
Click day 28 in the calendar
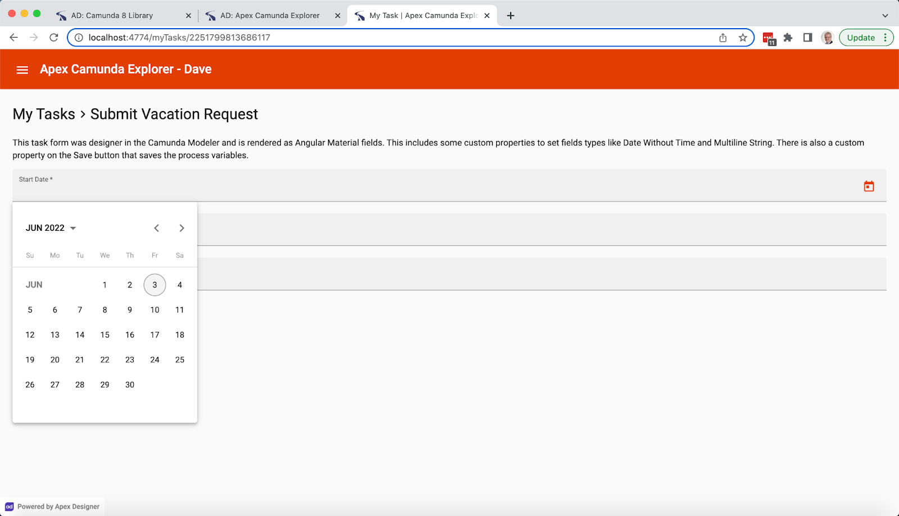[x=80, y=385]
